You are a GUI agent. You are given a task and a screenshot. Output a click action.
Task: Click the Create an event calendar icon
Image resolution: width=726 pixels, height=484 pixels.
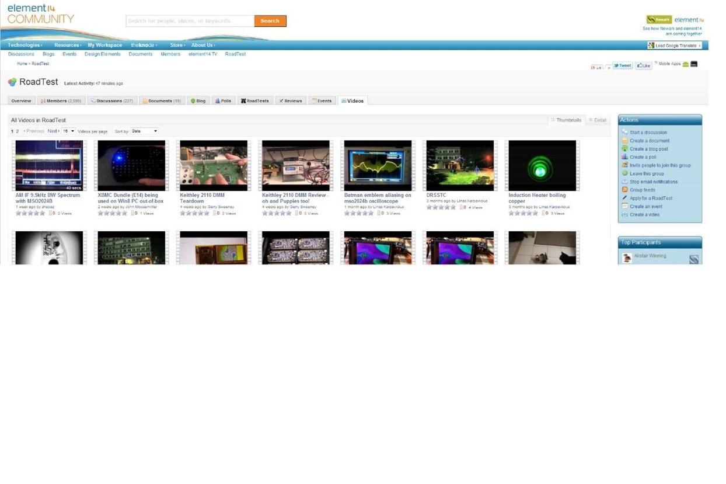625,206
